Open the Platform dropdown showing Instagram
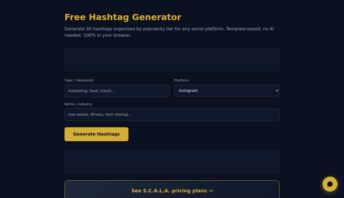This screenshot has width=344, height=198. [227, 91]
